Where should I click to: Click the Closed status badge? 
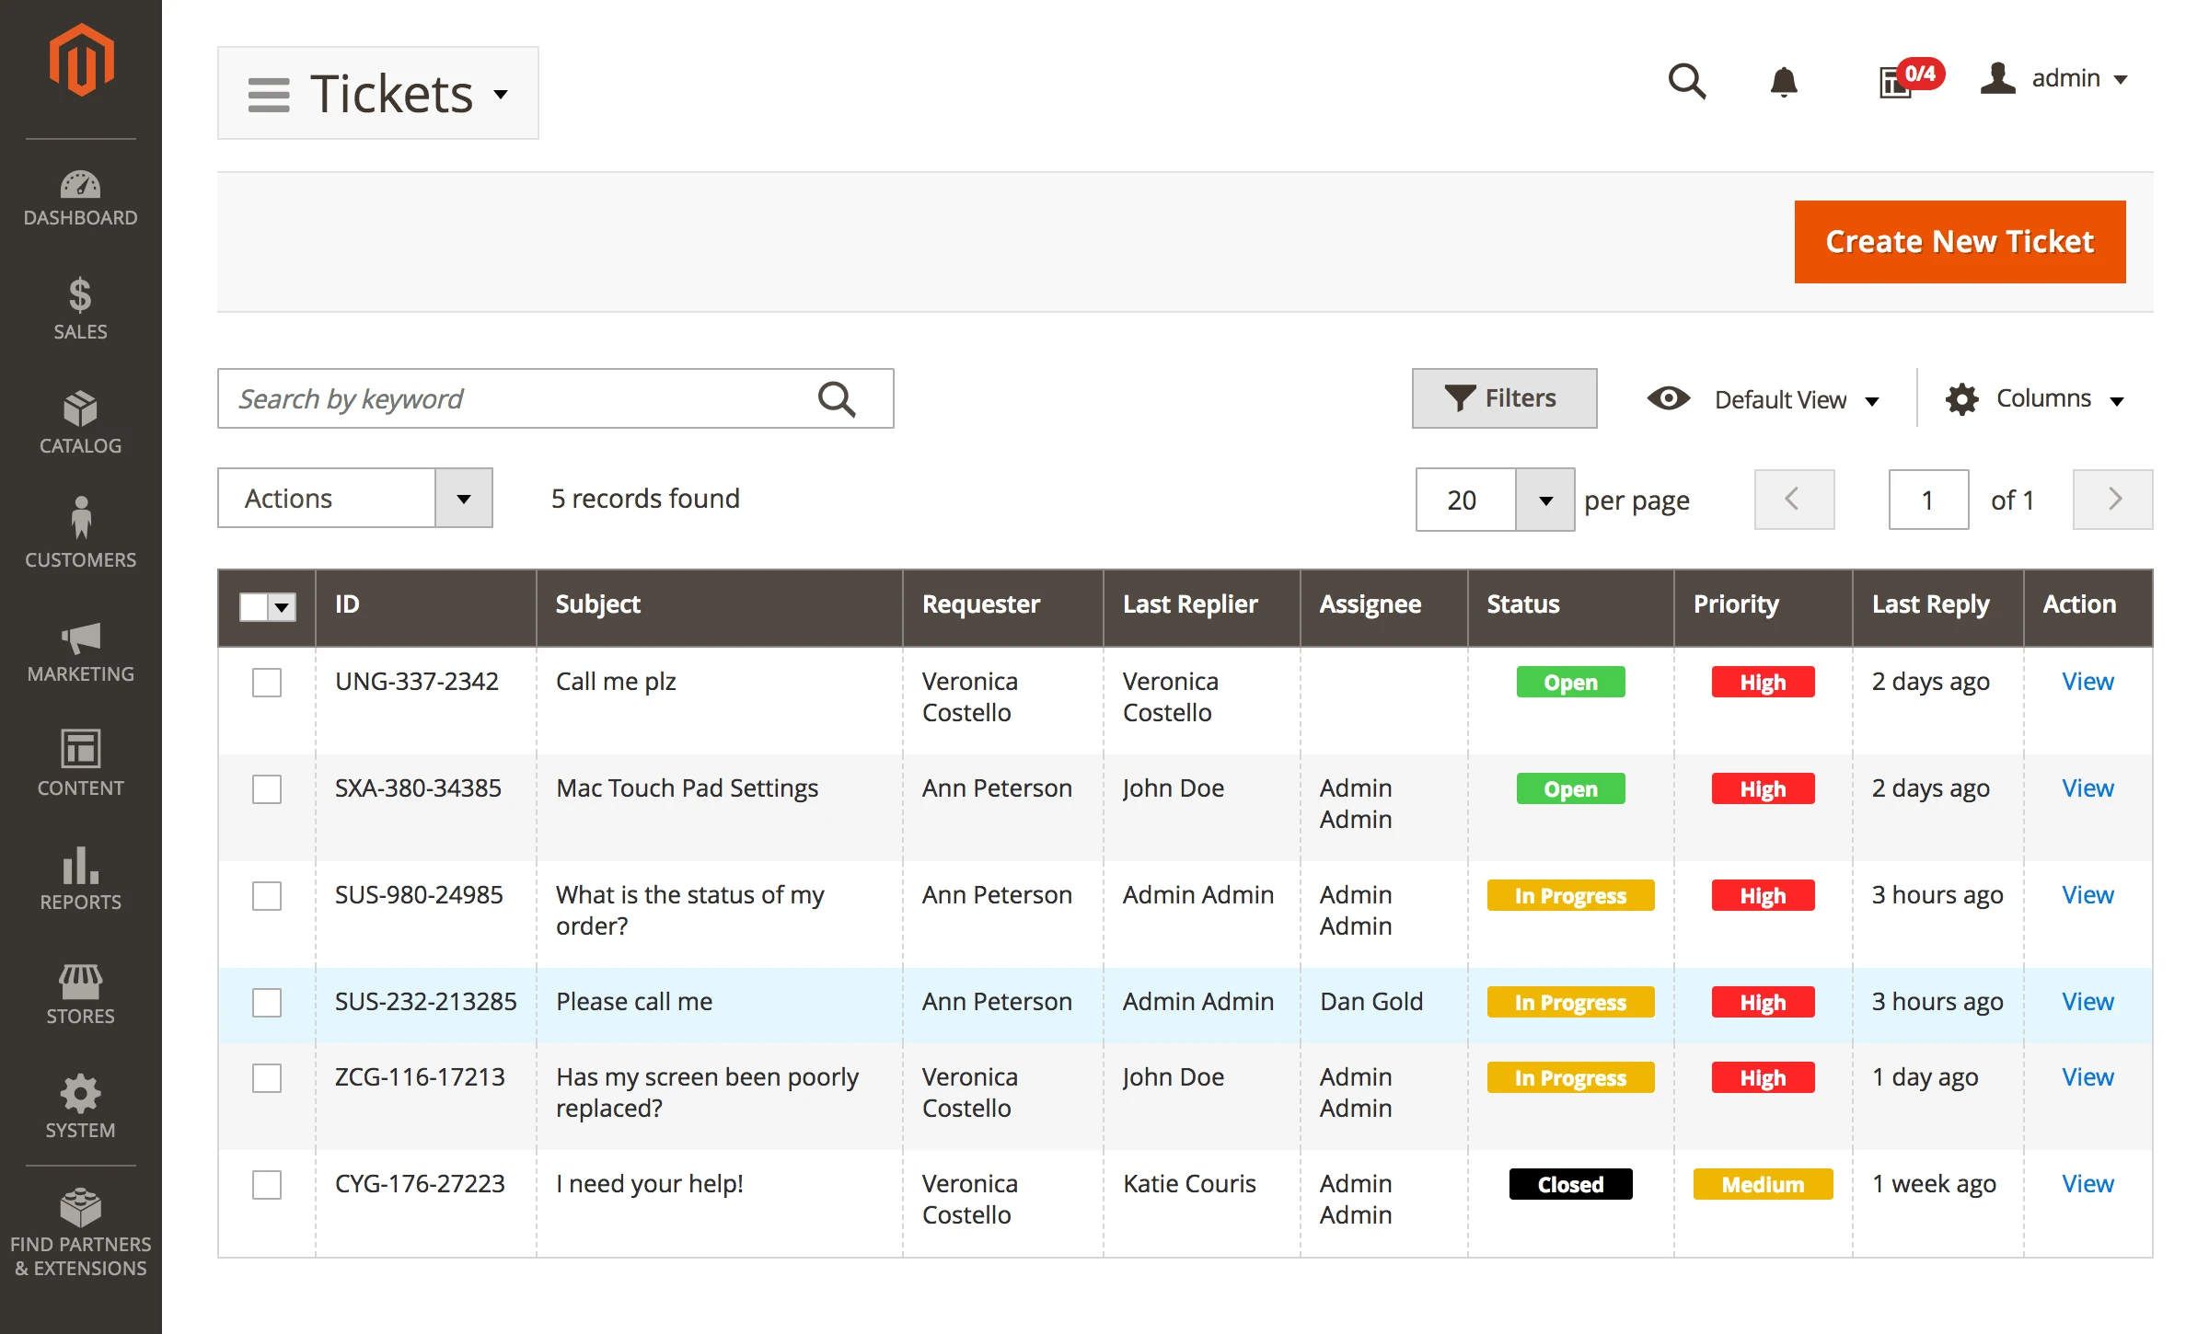[x=1570, y=1185]
